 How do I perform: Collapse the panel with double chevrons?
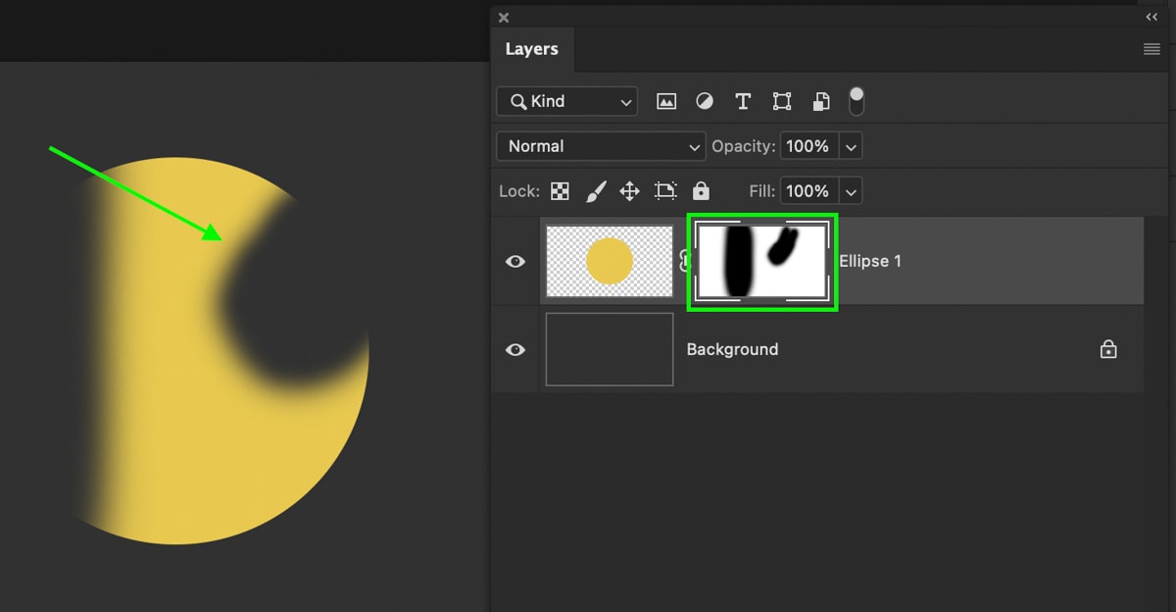pos(1152,17)
